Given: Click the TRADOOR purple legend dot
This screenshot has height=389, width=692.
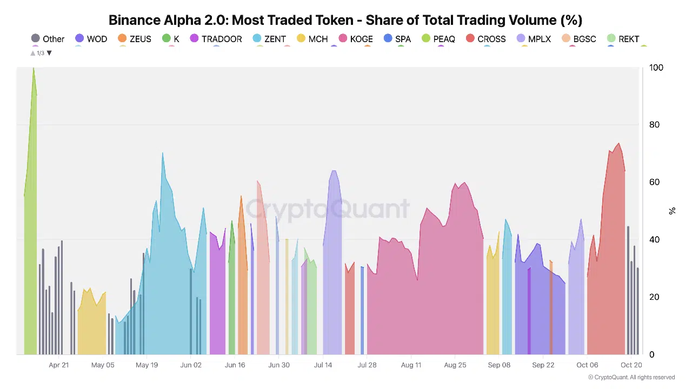Looking at the screenshot, I should pos(194,38).
